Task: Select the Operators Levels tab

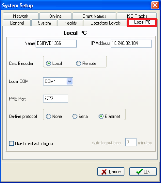Action: [x=105, y=23]
